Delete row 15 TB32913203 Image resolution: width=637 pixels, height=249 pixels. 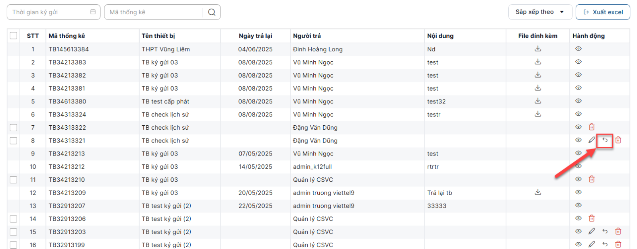(x=618, y=231)
